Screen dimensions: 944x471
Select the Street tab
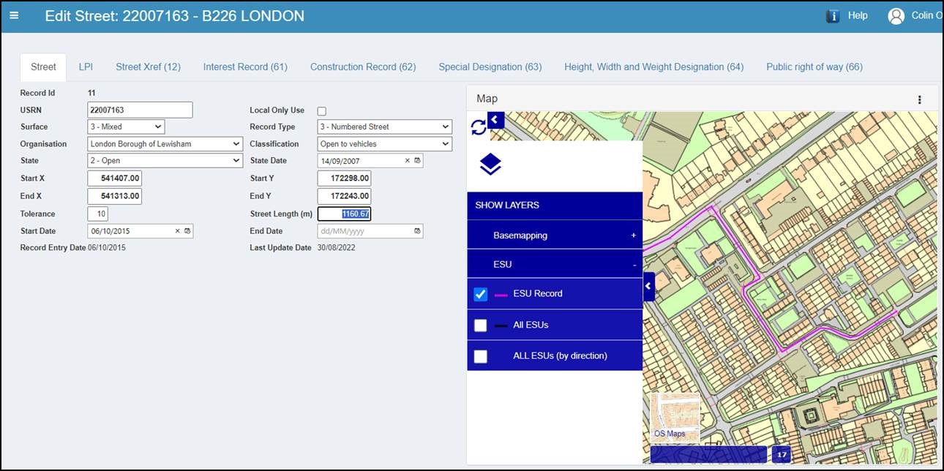click(x=43, y=67)
